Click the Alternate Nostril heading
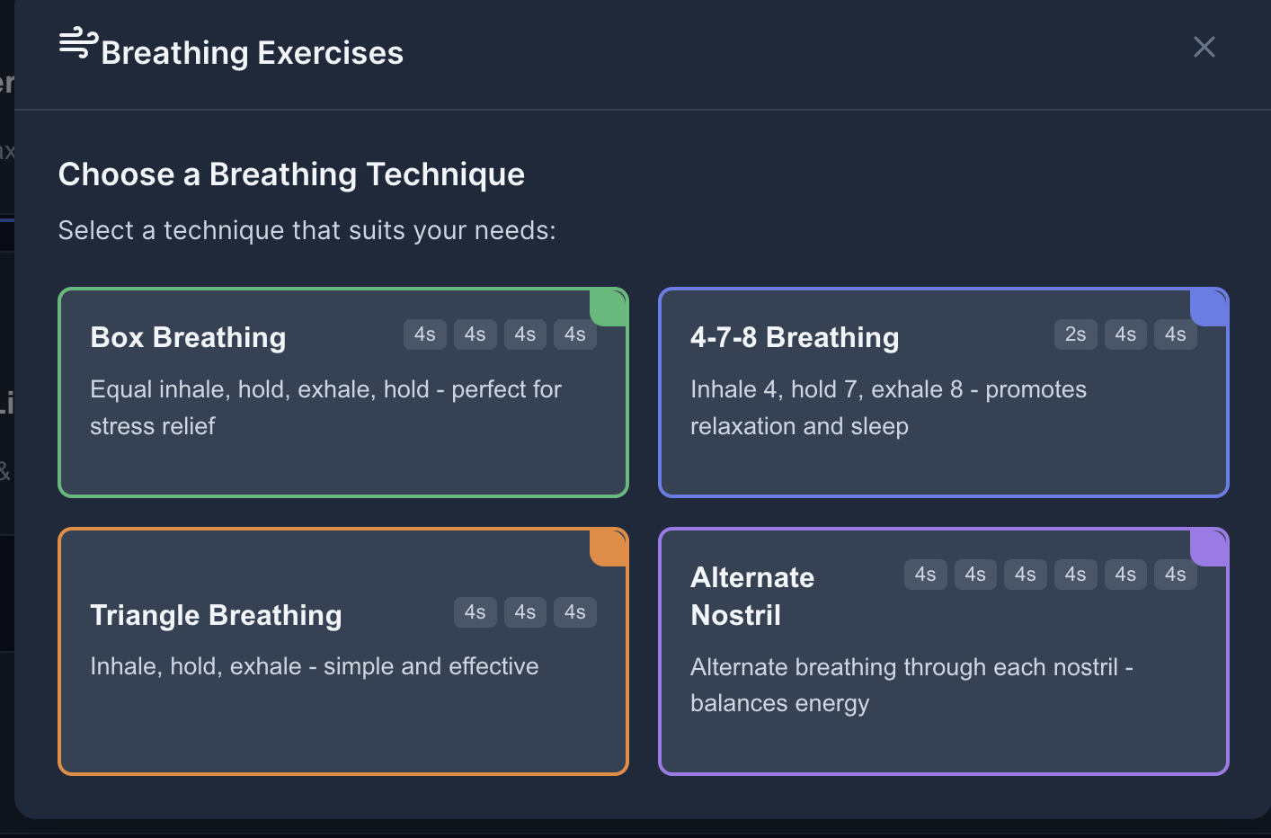Viewport: 1271px width, 838px height. point(751,596)
